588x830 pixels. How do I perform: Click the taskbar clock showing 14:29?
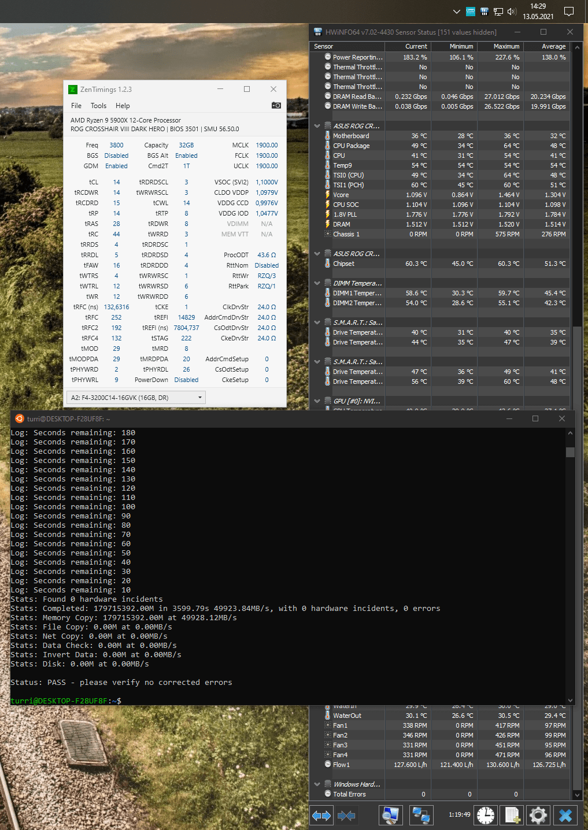tap(538, 12)
